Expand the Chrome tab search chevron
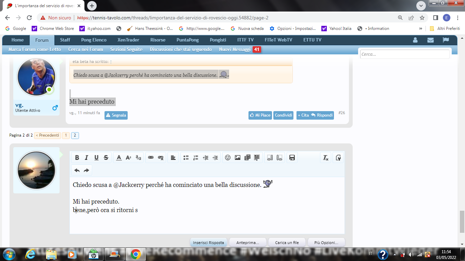This screenshot has width=465, height=261. [421, 6]
